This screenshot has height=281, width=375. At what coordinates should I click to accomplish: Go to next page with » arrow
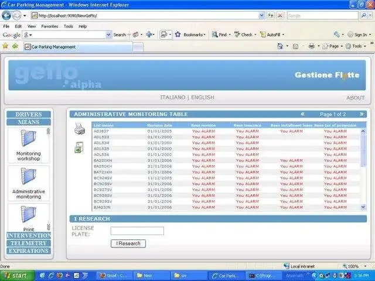362,114
